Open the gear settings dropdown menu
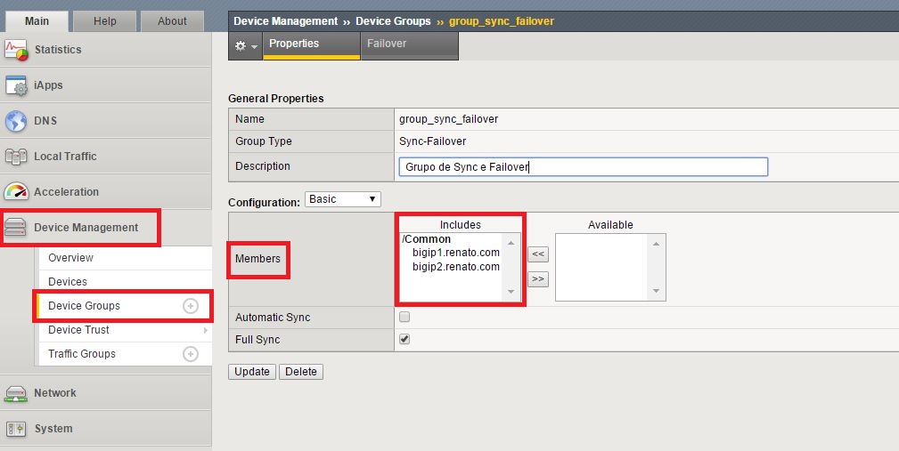899x451 pixels. click(x=245, y=45)
